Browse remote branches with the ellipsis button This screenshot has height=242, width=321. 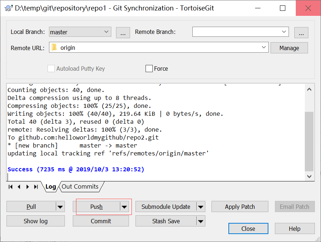pyautogui.click(x=301, y=32)
